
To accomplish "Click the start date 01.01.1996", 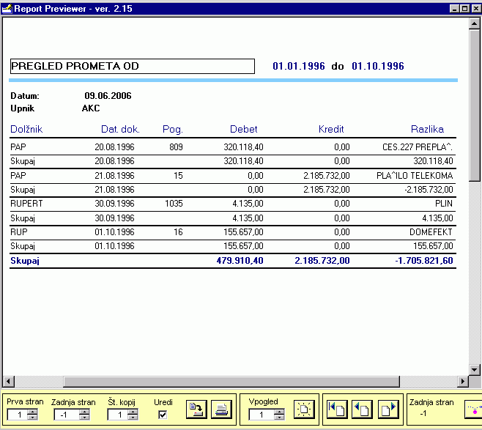I will point(299,66).
